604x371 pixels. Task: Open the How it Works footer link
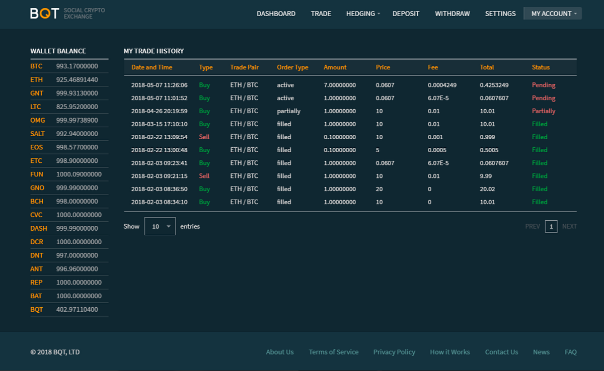(x=449, y=352)
